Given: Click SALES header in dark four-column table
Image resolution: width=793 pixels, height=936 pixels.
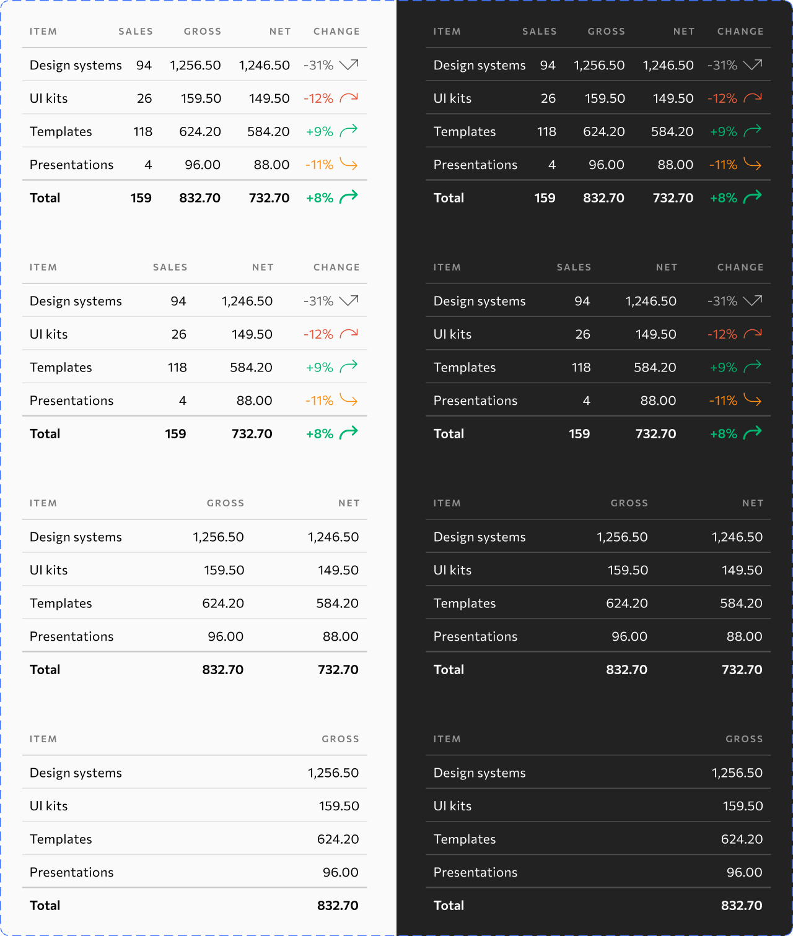Looking at the screenshot, I should (x=574, y=267).
